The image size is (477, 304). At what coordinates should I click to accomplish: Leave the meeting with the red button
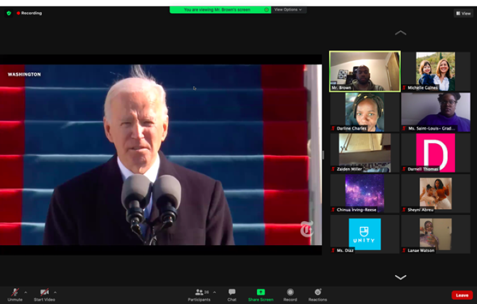[462, 295]
